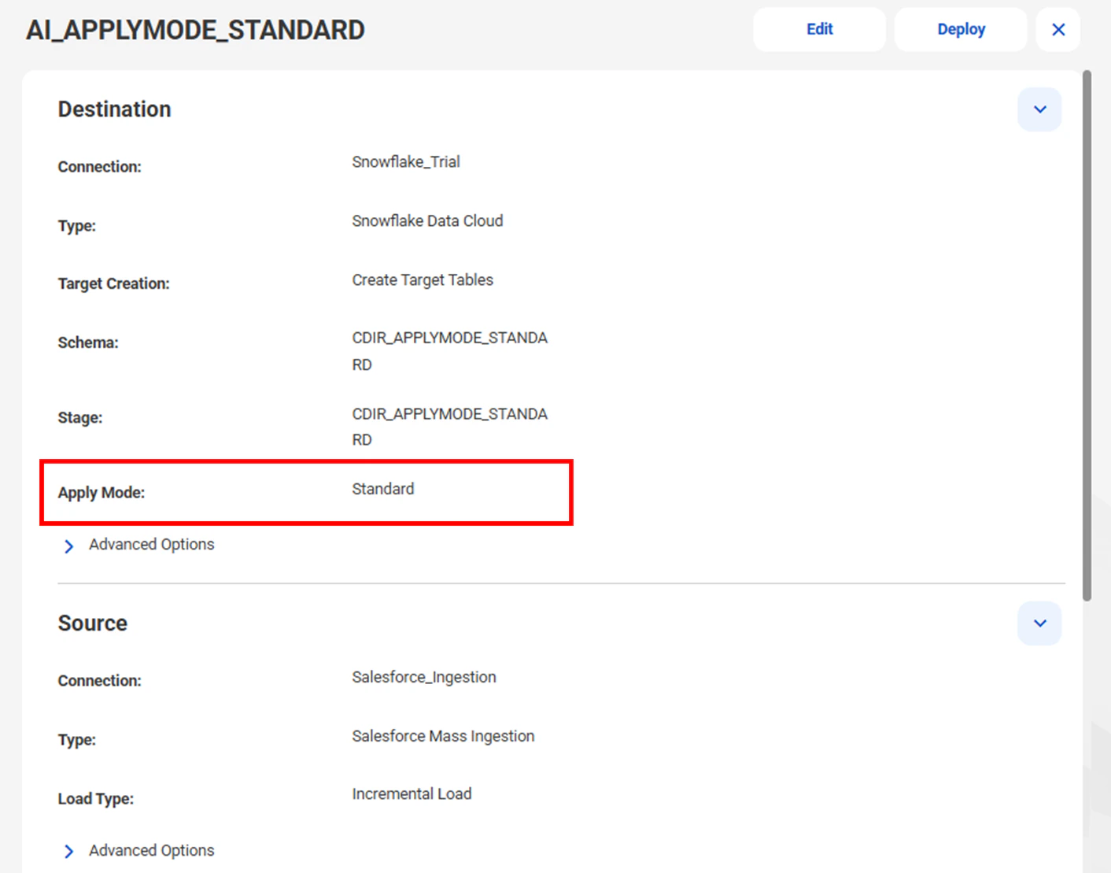Click the Schema value CDIR_APPLYMODE_STANDARD
The image size is (1111, 873).
coord(449,351)
